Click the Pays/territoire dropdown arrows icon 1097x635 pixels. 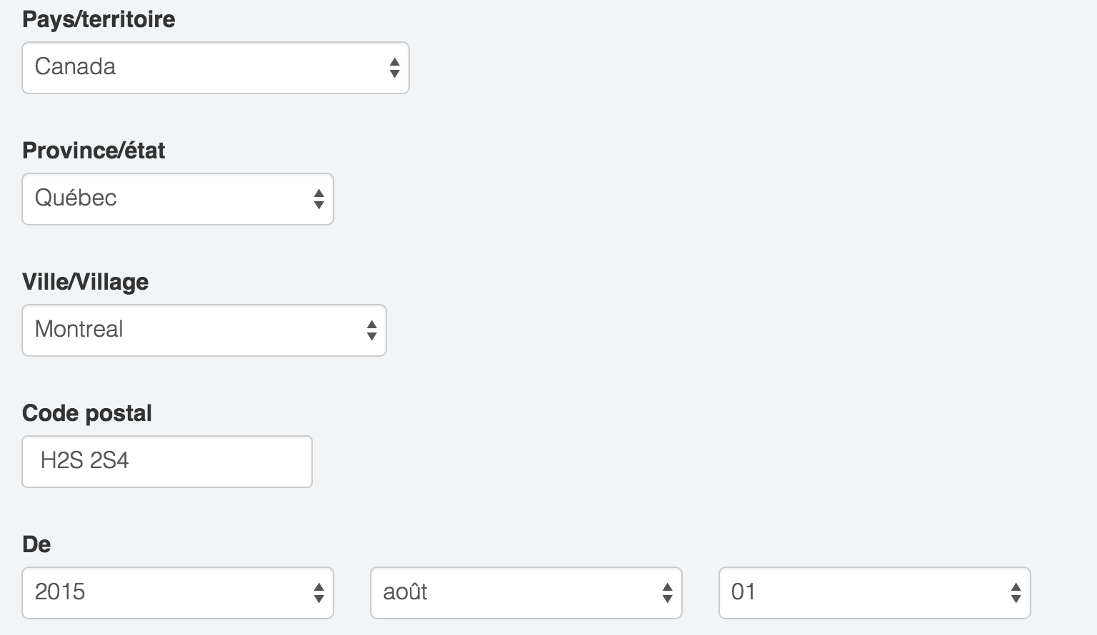394,68
